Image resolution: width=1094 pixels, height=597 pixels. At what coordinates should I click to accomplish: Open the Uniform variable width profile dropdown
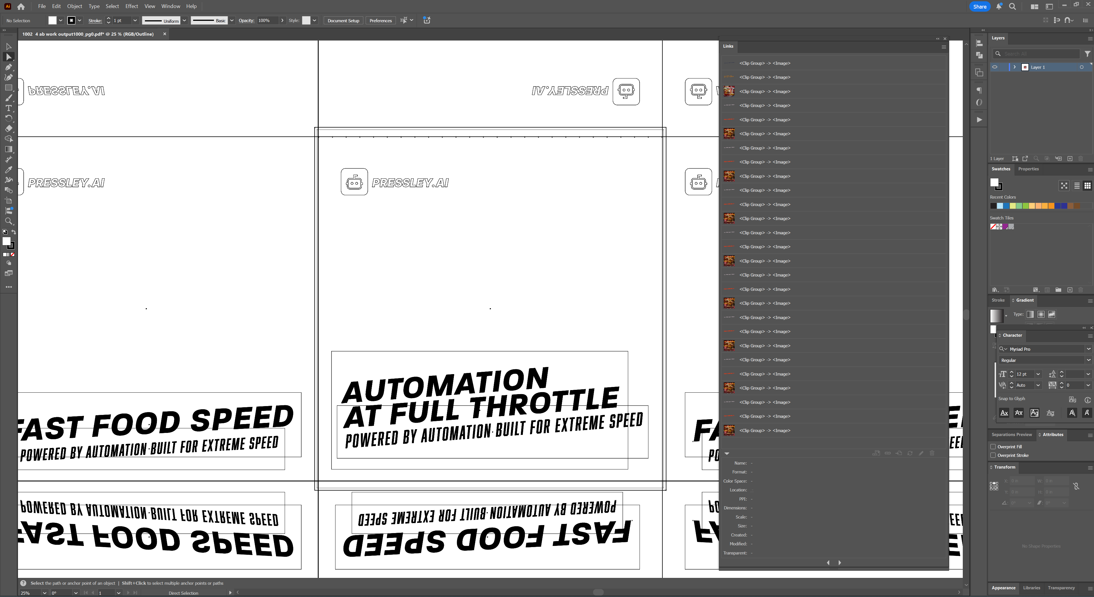(x=184, y=20)
